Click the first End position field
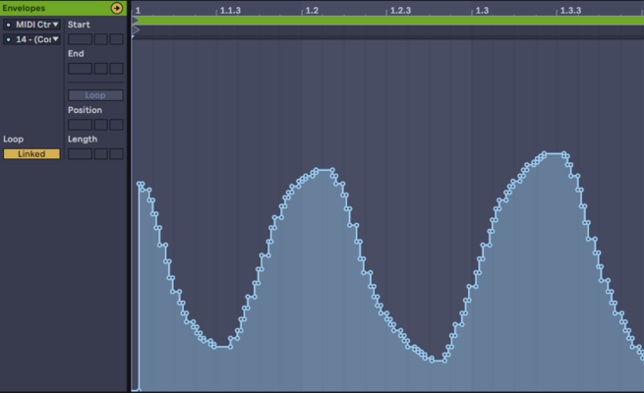The height and width of the screenshot is (393, 644). [80, 69]
